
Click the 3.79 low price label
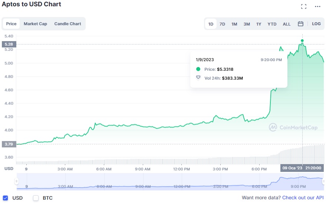coord(9,144)
